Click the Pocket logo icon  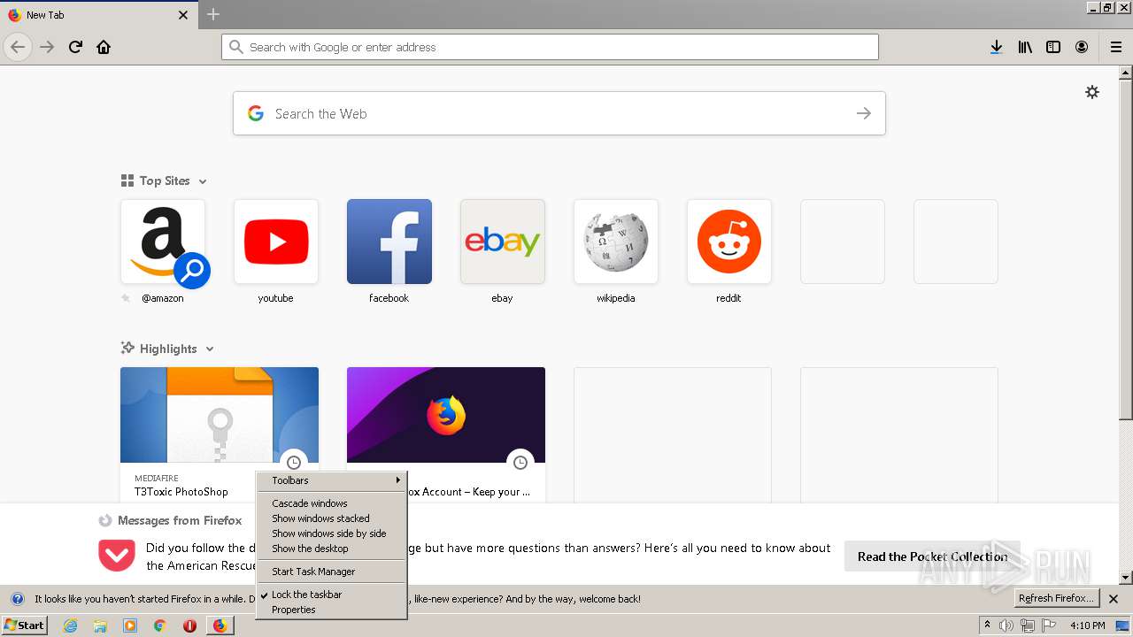[117, 556]
